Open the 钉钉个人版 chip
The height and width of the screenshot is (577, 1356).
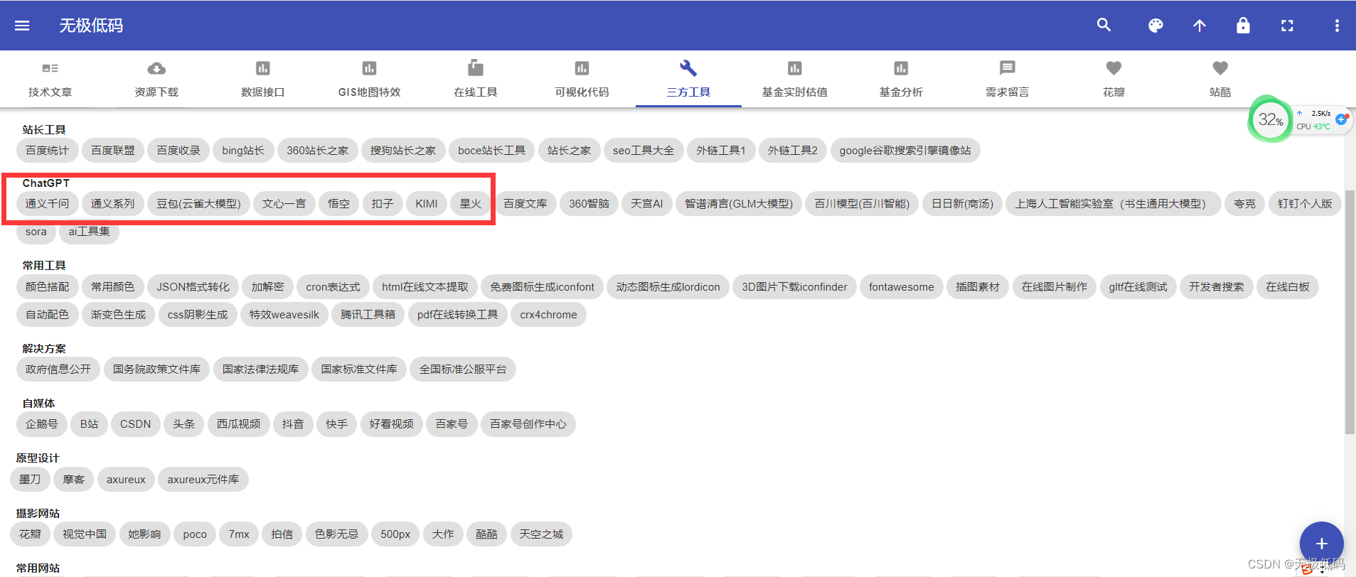tap(1305, 204)
